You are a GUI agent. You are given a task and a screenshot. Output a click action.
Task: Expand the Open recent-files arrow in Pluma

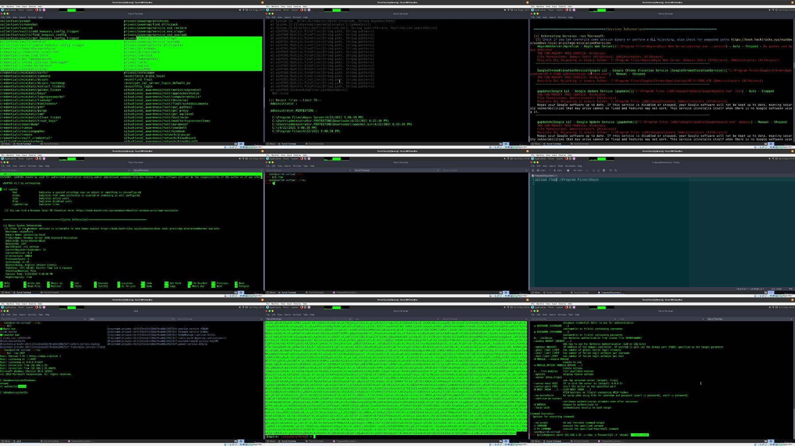tap(550, 170)
